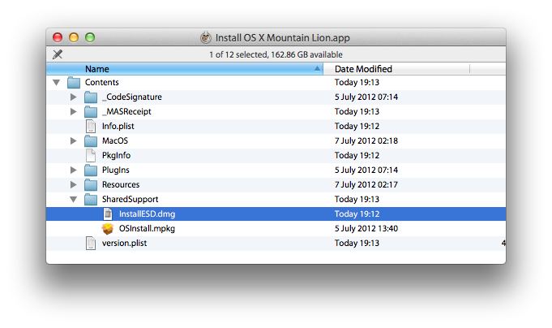Click the '7 July 2012 02:17' date cell
552x328 pixels.
click(366, 185)
